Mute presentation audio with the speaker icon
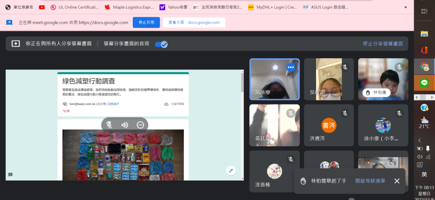 [x=125, y=125]
